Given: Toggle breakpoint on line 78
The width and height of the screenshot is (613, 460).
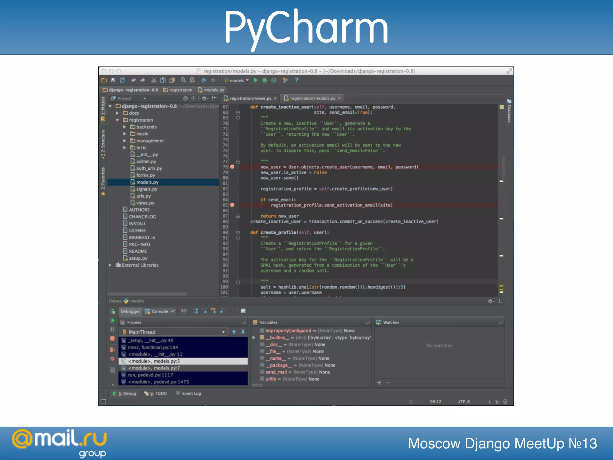Looking at the screenshot, I should tap(232, 167).
